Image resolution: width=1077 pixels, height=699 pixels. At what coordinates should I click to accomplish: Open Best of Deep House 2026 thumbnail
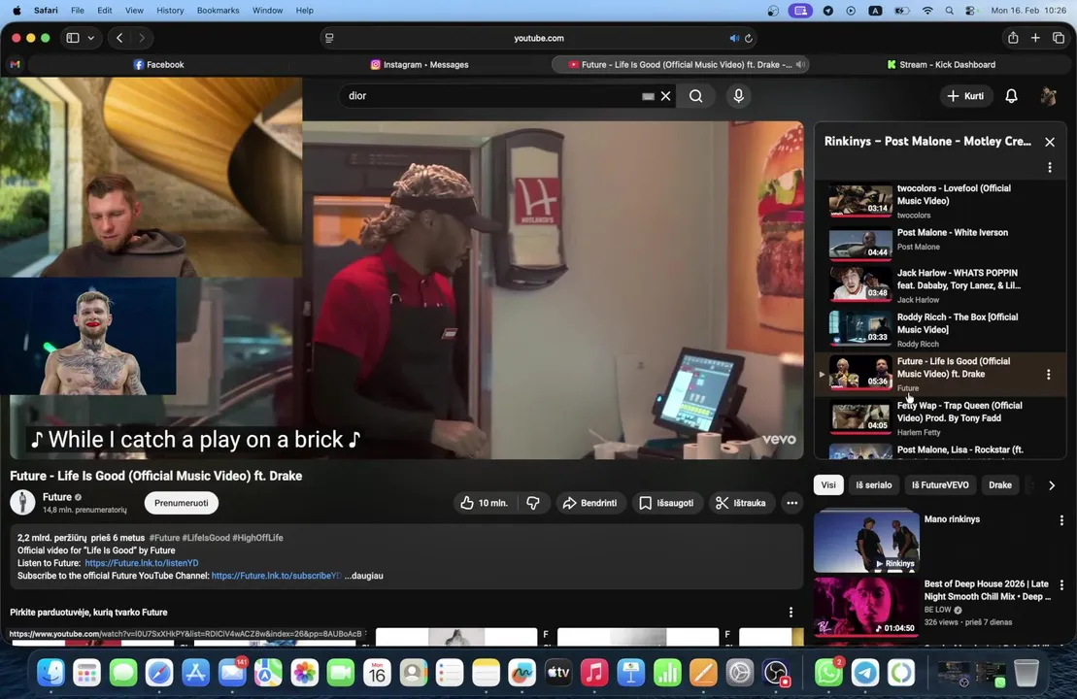pos(866,607)
